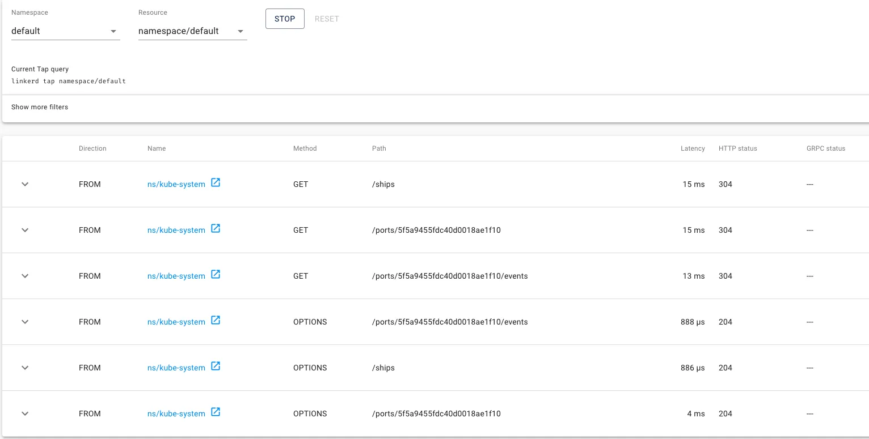Expand the OPTIONS /ships 886 µs row

[25, 368]
